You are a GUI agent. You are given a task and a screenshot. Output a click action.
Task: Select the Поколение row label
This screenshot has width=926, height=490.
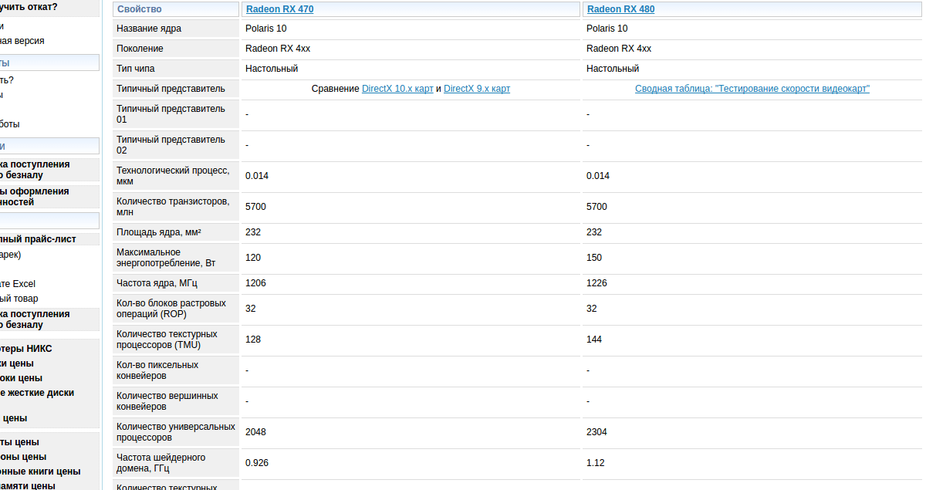coord(140,49)
